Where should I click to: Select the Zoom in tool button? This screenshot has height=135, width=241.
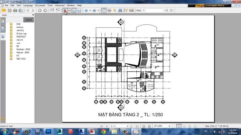click(x=65, y=10)
